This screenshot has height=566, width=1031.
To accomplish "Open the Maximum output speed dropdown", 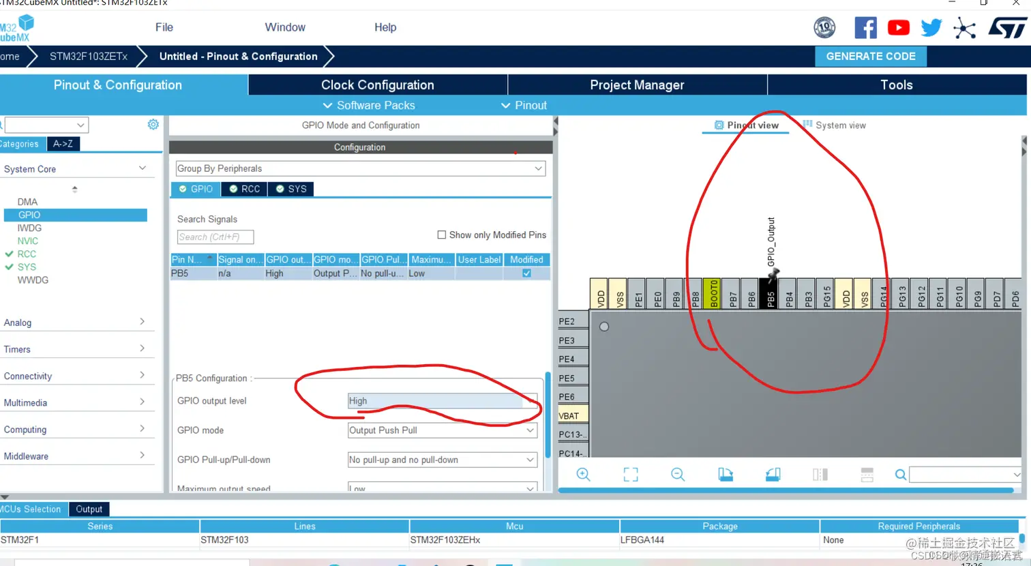I will click(x=443, y=488).
